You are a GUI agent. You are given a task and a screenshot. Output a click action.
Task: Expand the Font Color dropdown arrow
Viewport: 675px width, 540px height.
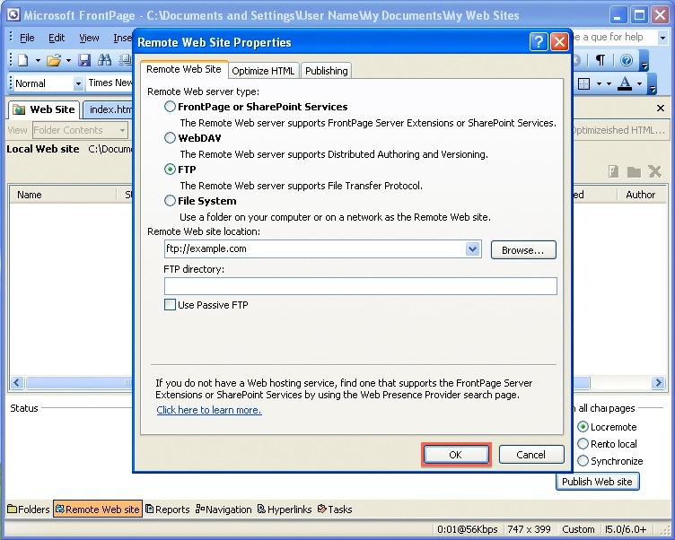click(x=640, y=83)
